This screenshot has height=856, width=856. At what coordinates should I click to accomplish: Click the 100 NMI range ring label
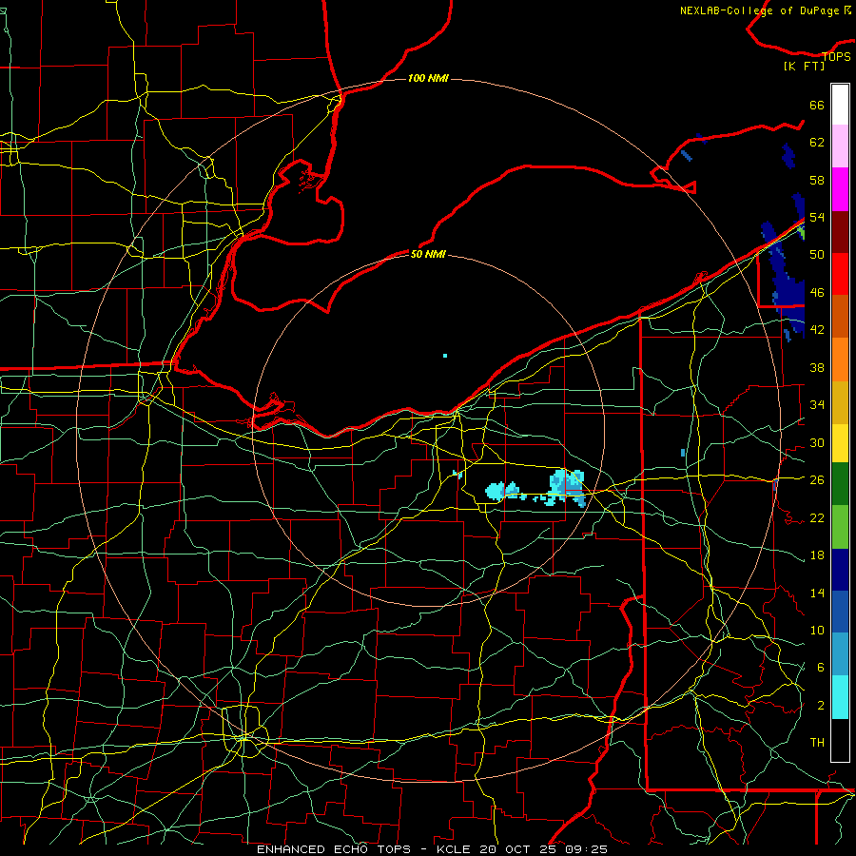point(428,79)
